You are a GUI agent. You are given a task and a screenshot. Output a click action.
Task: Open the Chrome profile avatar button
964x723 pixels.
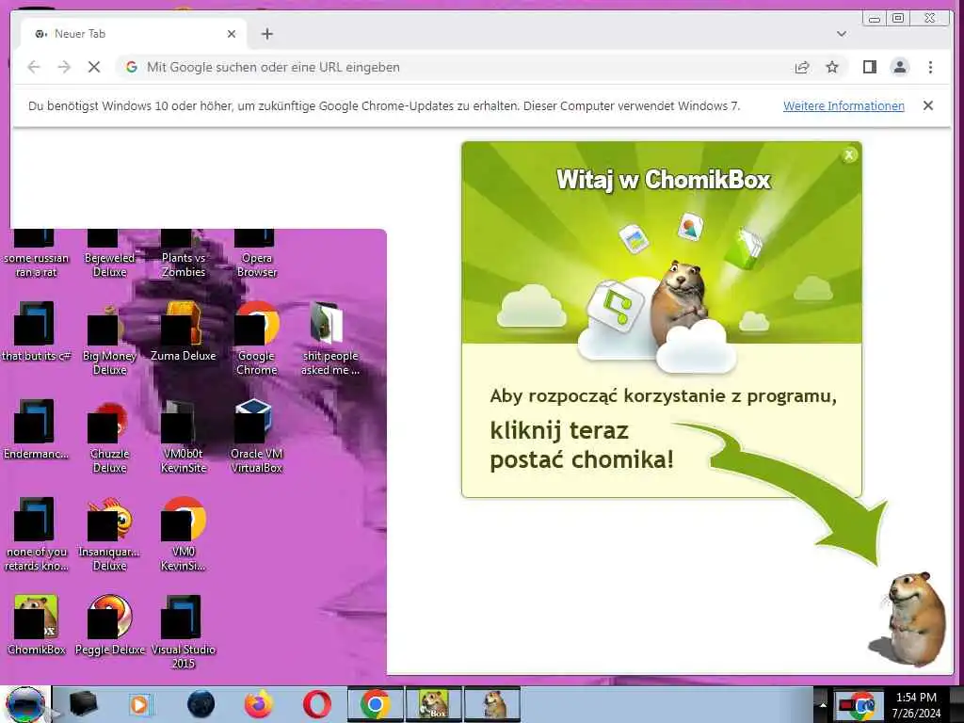click(x=899, y=67)
